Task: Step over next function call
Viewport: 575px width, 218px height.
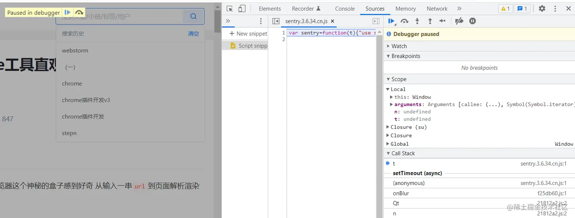Action: 405,21
